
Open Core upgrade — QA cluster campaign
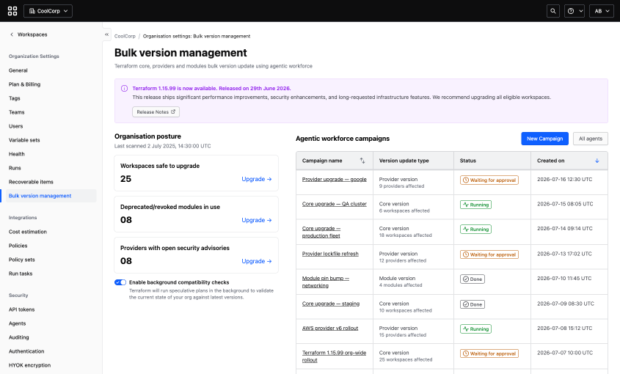(334, 204)
